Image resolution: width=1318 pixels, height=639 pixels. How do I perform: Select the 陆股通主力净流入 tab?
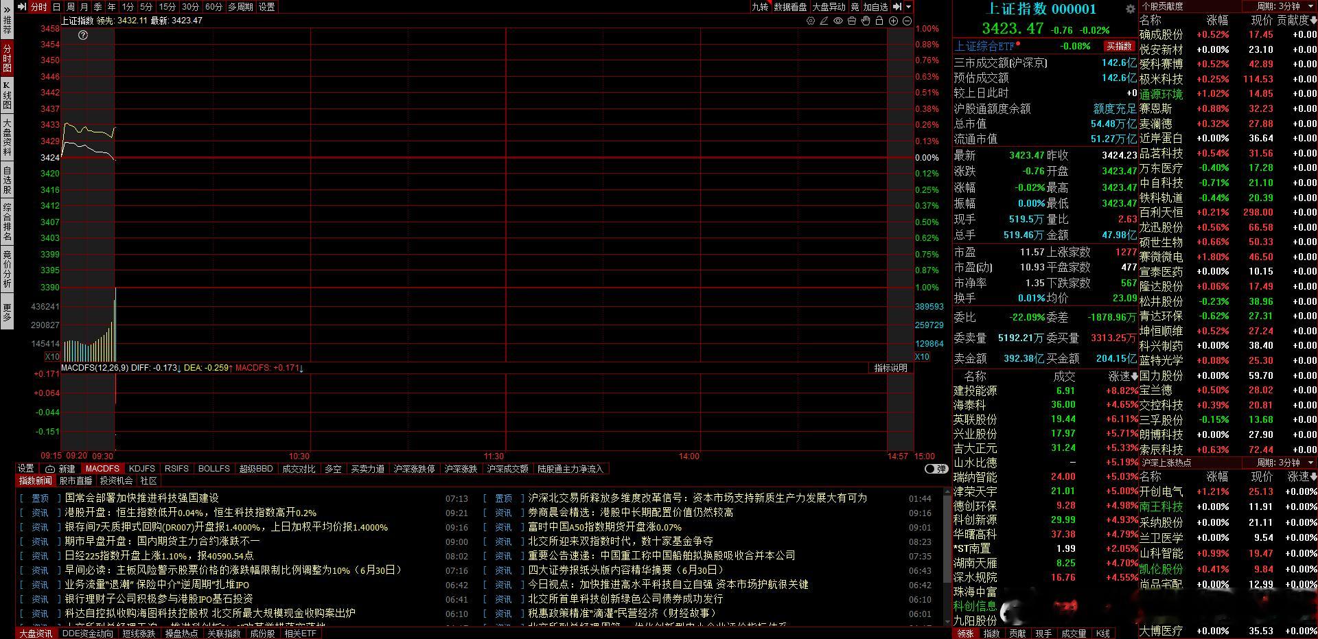(570, 469)
